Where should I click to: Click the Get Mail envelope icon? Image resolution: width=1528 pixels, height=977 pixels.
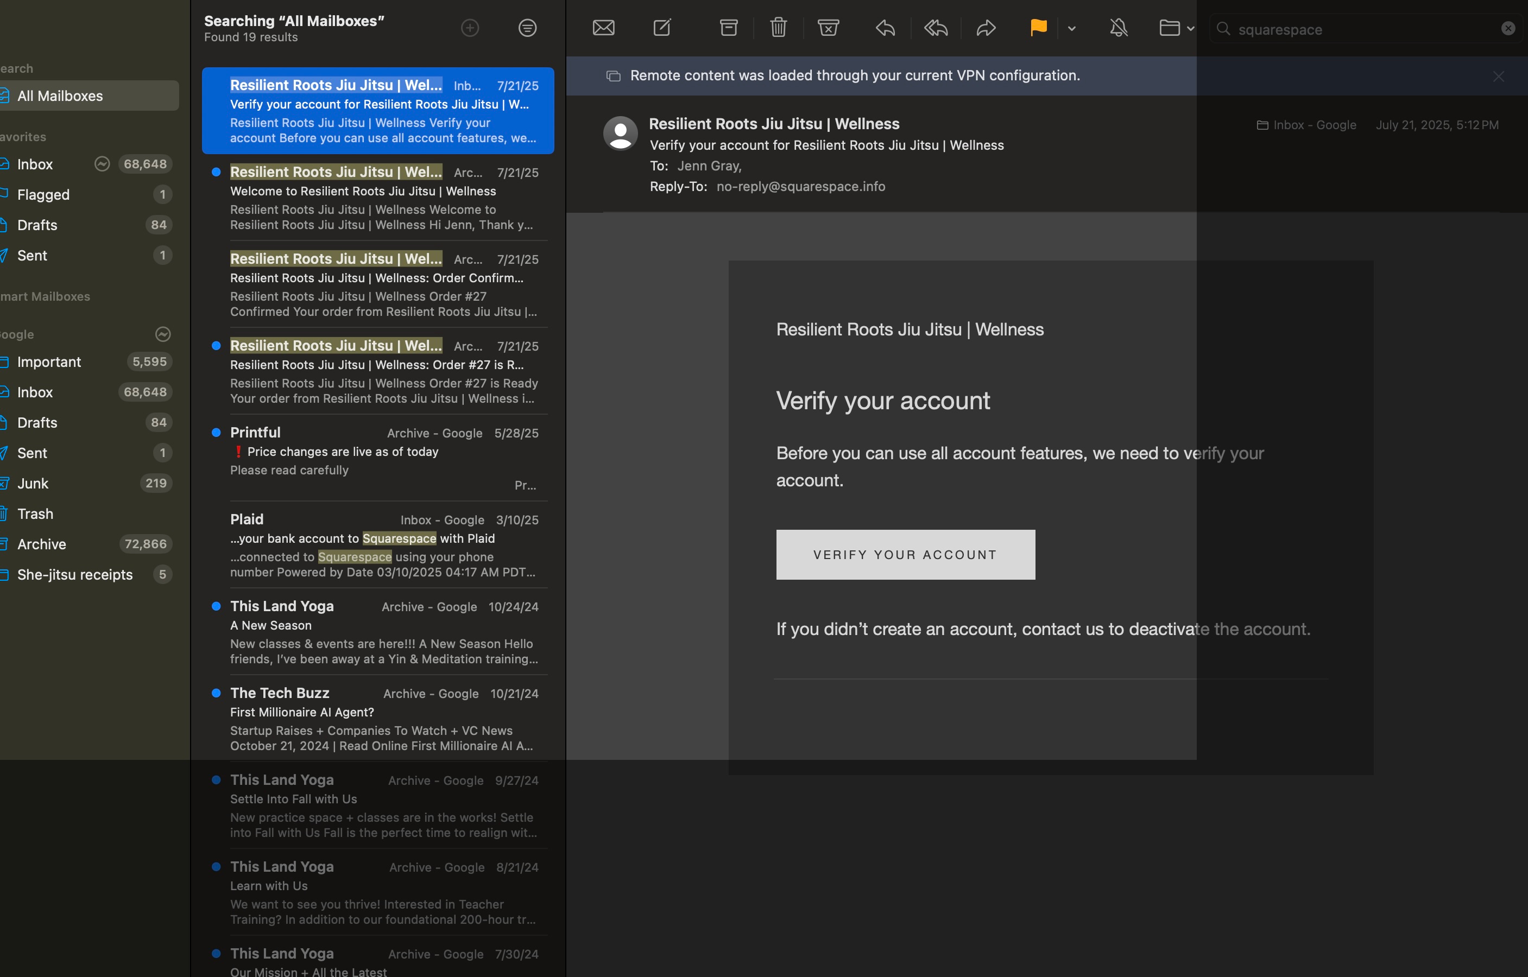(x=603, y=28)
